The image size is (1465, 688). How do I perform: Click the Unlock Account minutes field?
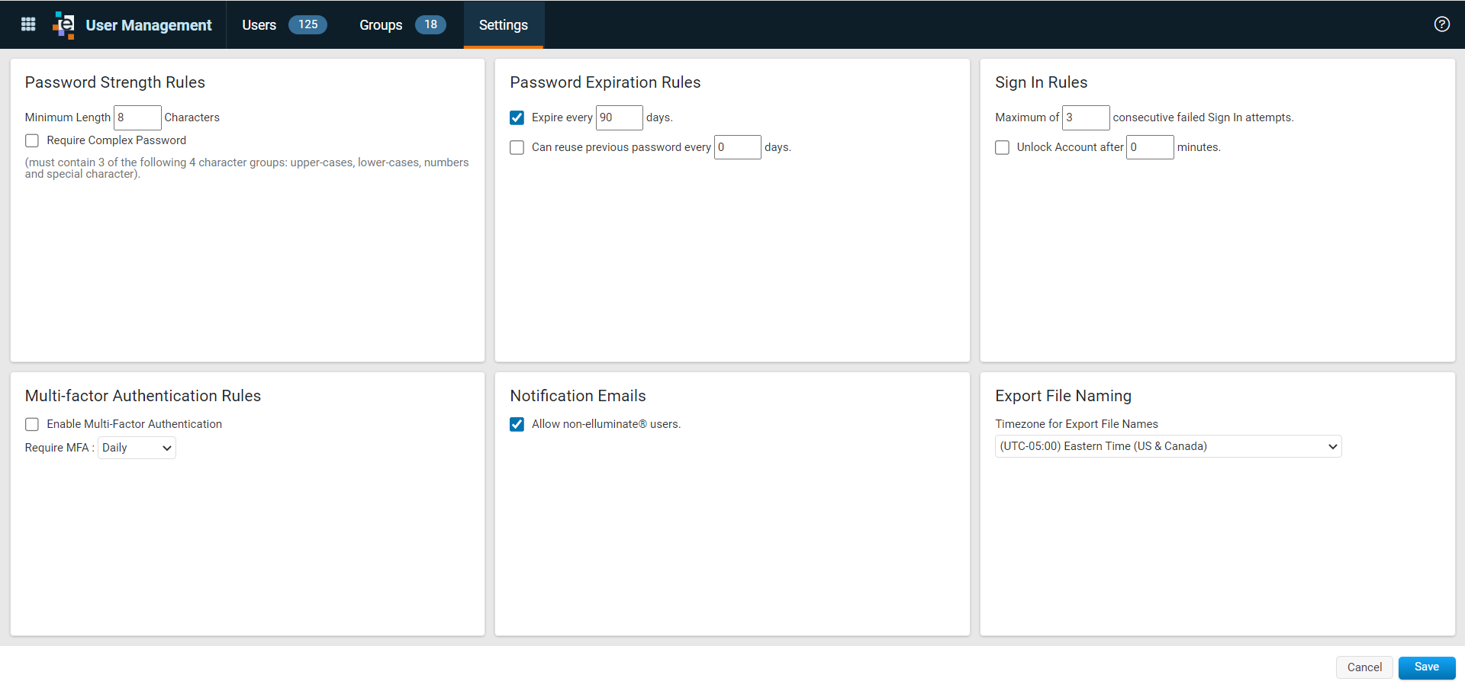pos(1150,147)
